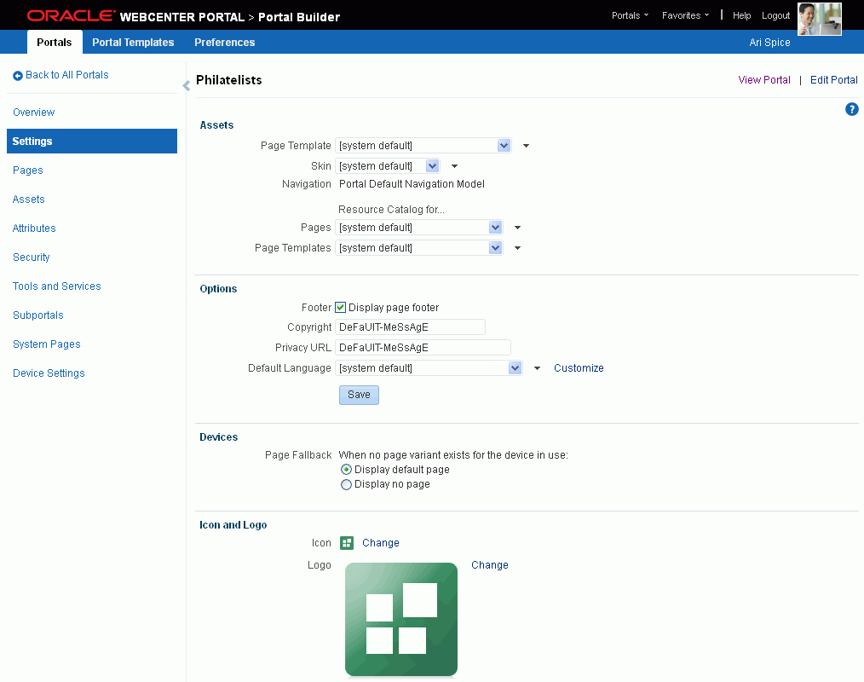Open the Favorites menu in the header

coord(685,15)
